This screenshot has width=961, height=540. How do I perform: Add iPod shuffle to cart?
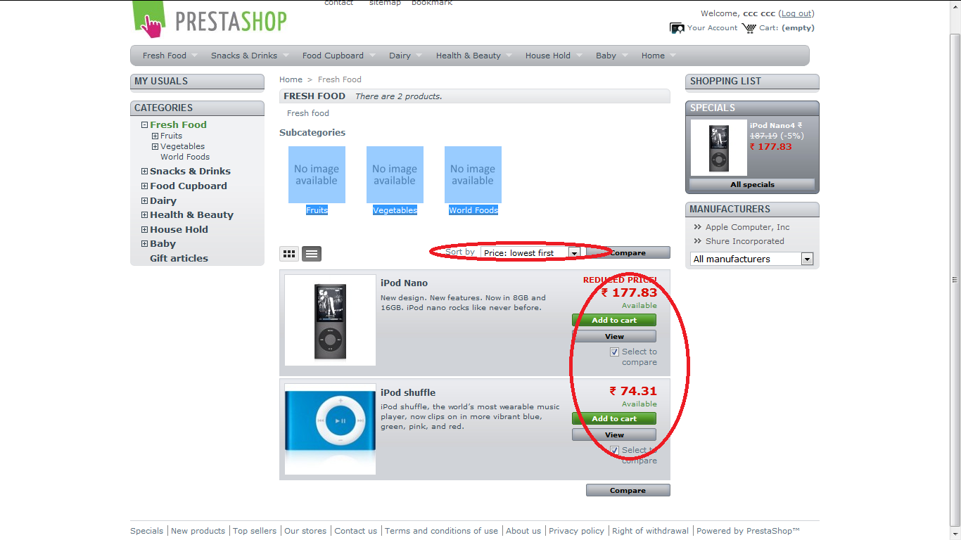point(614,418)
